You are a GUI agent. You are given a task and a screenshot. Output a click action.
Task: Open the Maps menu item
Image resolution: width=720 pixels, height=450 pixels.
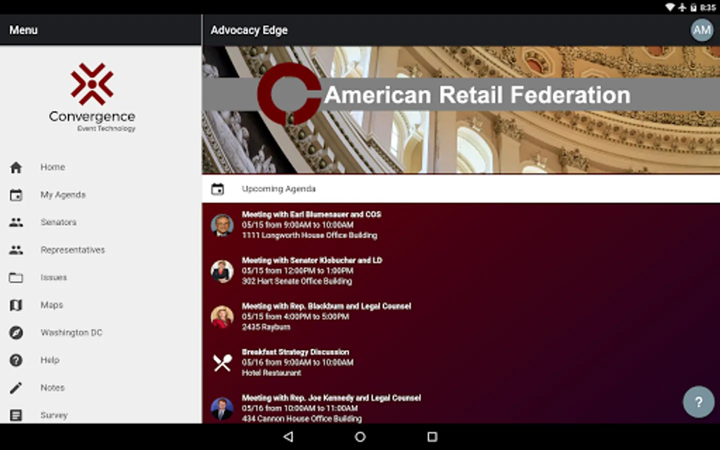coord(100,305)
